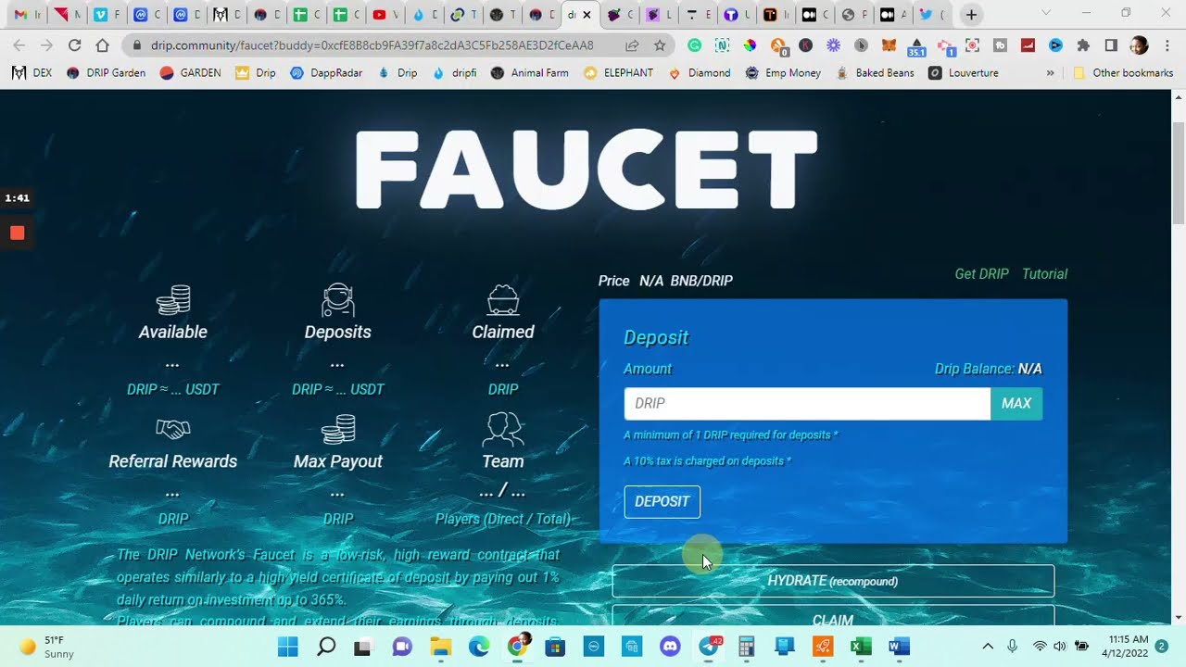Screen dimensions: 1186x667
Task: Click the DEPOSIT button
Action: point(662,502)
